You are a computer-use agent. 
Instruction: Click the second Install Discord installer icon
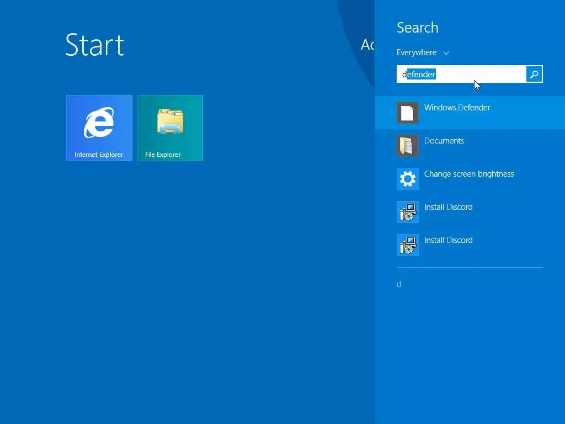coord(408,245)
